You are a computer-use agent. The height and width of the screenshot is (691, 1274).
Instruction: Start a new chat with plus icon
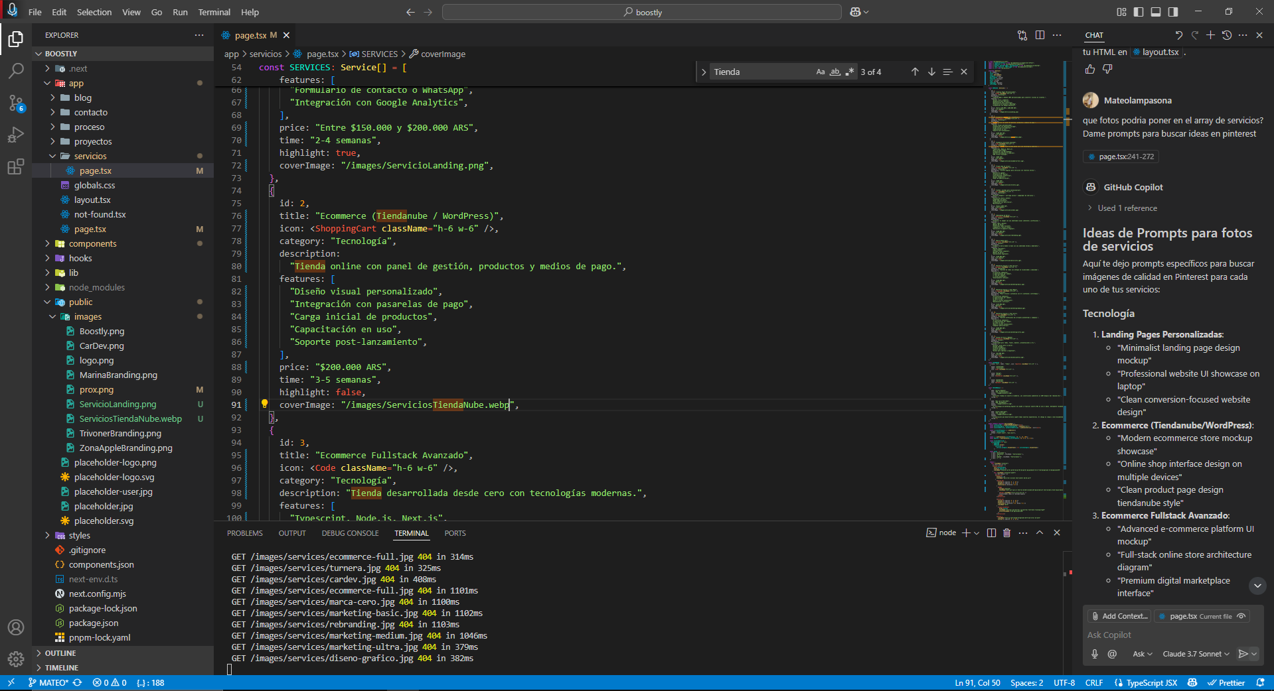(1210, 35)
